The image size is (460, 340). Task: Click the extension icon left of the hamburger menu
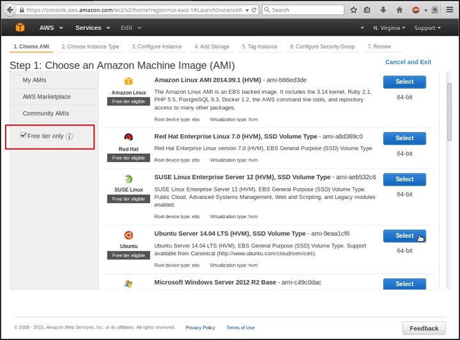pyautogui.click(x=435, y=10)
